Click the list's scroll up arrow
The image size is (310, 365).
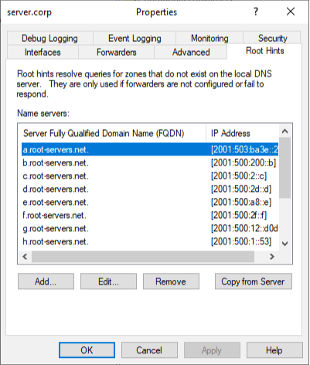[284, 131]
